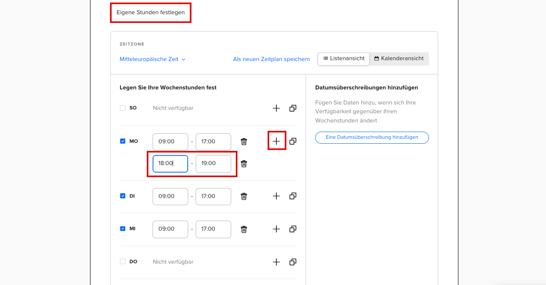Open Monday's 17:00 end time picker
Image resolution: width=546 pixels, height=285 pixels.
tap(213, 142)
